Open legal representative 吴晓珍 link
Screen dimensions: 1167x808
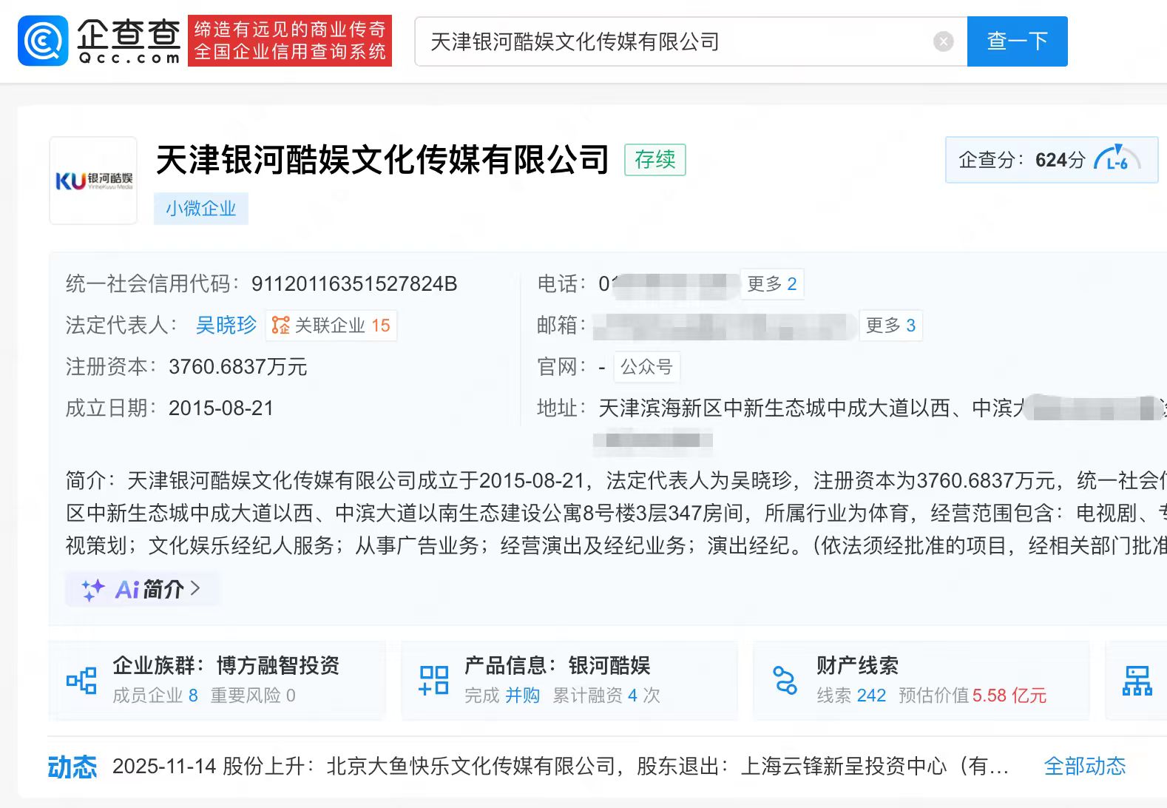[226, 326]
